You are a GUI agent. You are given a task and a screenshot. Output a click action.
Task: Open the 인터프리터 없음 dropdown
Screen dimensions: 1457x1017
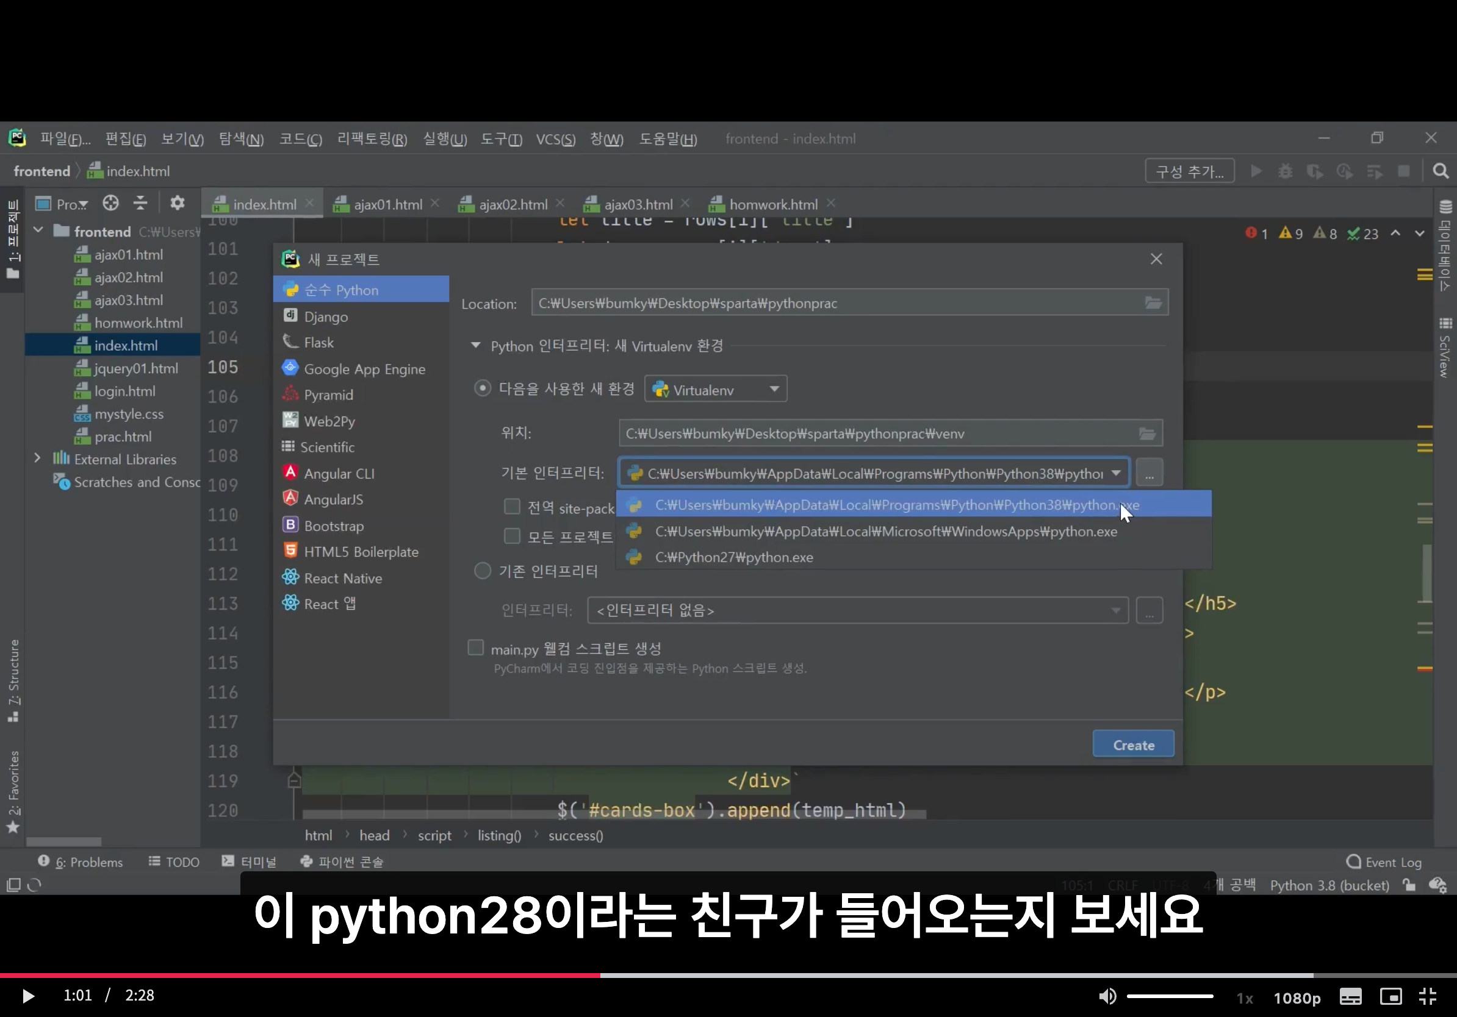857,610
